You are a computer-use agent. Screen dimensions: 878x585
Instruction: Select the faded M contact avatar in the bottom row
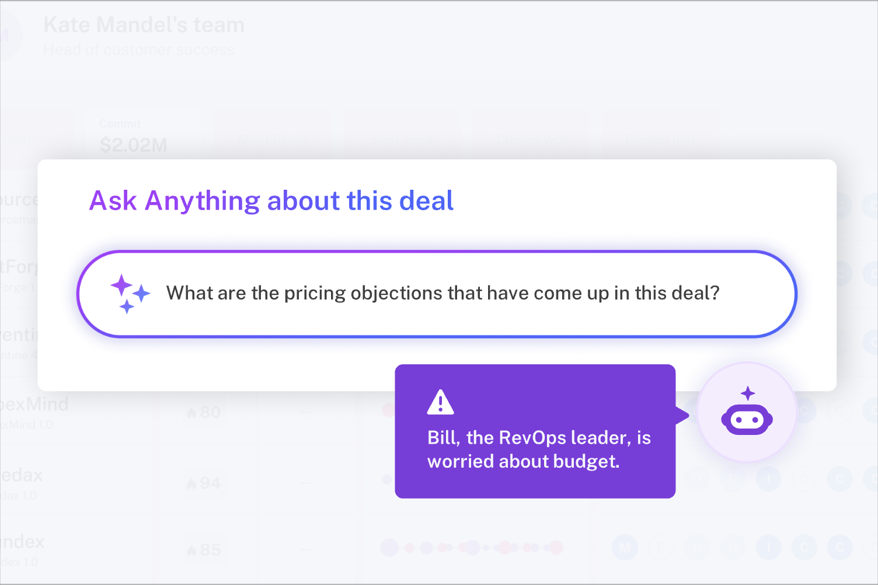(625, 548)
